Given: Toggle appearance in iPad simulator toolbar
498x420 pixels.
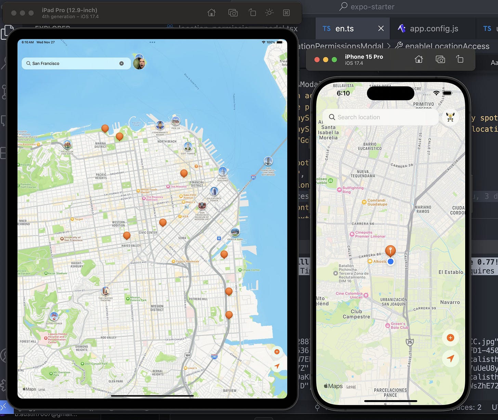Looking at the screenshot, I should point(270,13).
